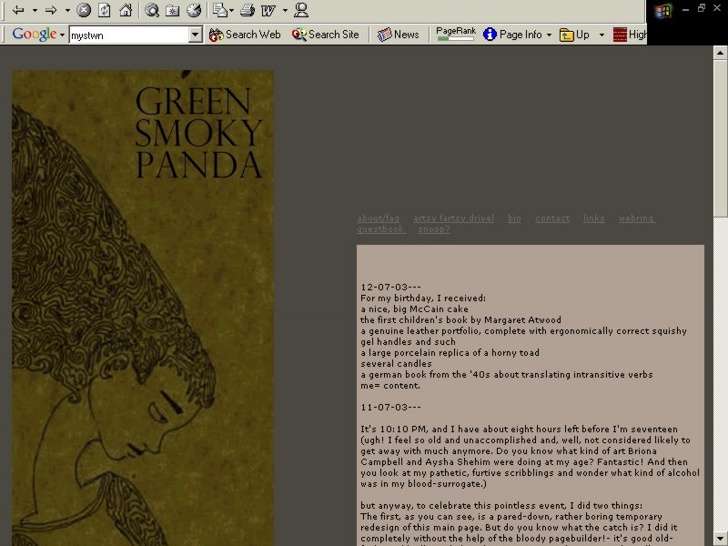Screen dimensions: 728x546
Task: Open the browser Search pane
Action: click(x=151, y=10)
